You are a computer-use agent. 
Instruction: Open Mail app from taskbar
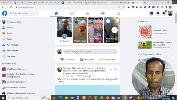coord(72,98)
